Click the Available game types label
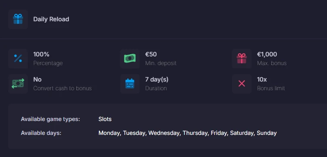327x157 pixels. tap(50, 119)
